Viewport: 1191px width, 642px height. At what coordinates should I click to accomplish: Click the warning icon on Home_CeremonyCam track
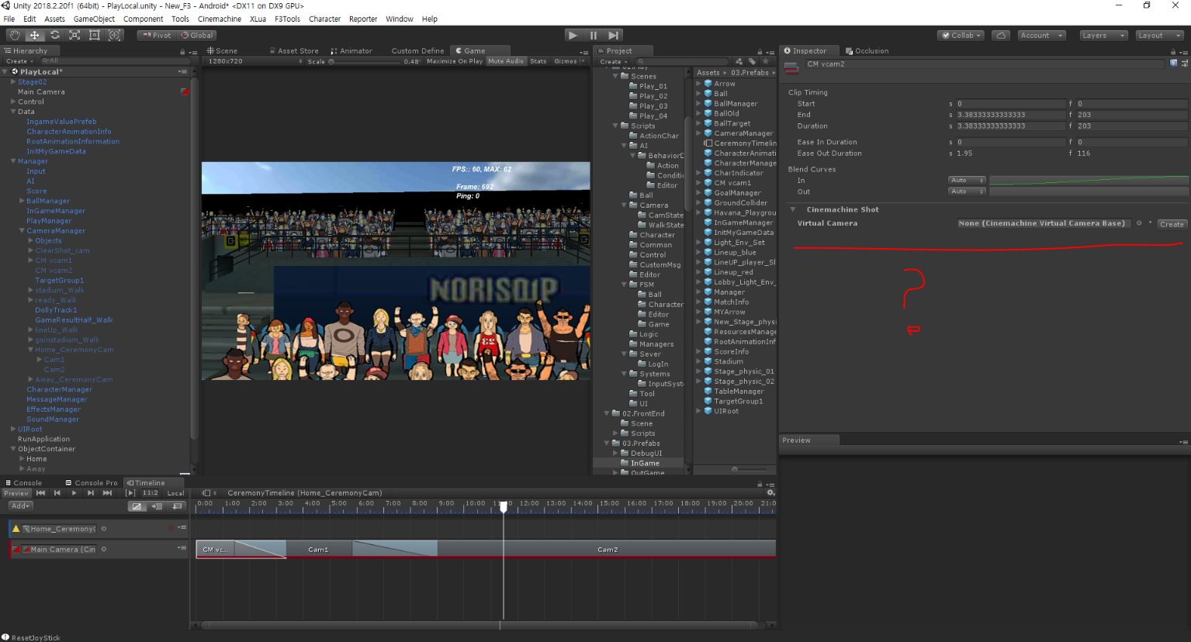coord(16,529)
